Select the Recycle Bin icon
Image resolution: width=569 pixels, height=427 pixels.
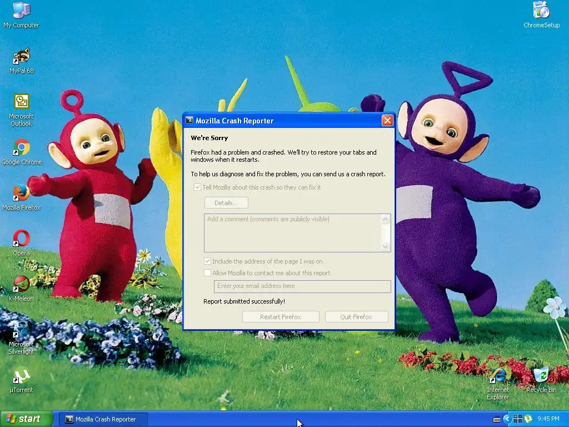click(541, 380)
